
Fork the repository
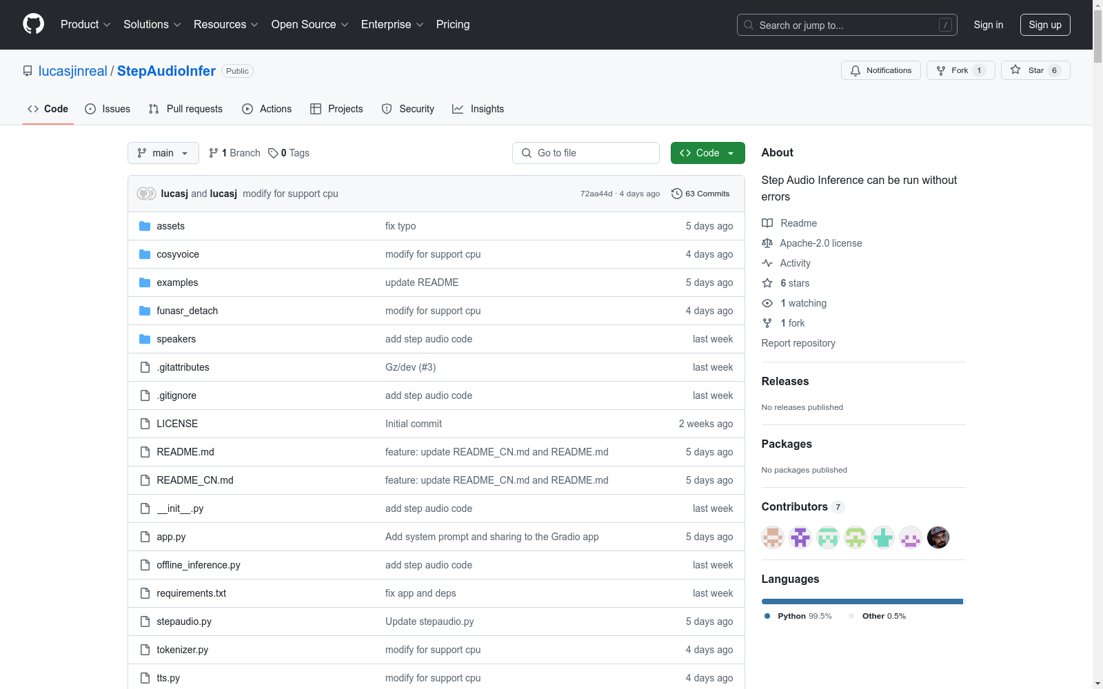click(960, 70)
